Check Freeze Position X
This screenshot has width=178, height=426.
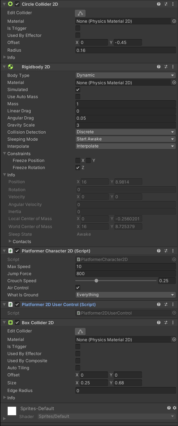coord(78,160)
